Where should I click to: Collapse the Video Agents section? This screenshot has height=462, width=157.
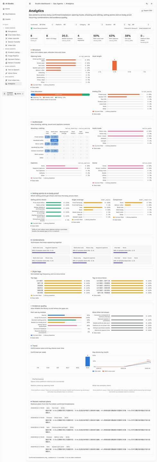pos(10,28)
